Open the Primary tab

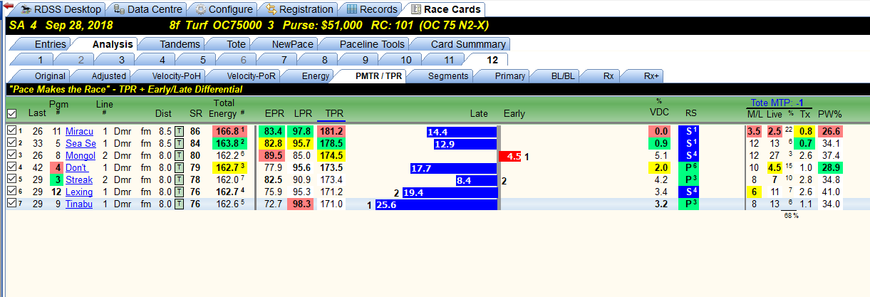click(x=509, y=75)
